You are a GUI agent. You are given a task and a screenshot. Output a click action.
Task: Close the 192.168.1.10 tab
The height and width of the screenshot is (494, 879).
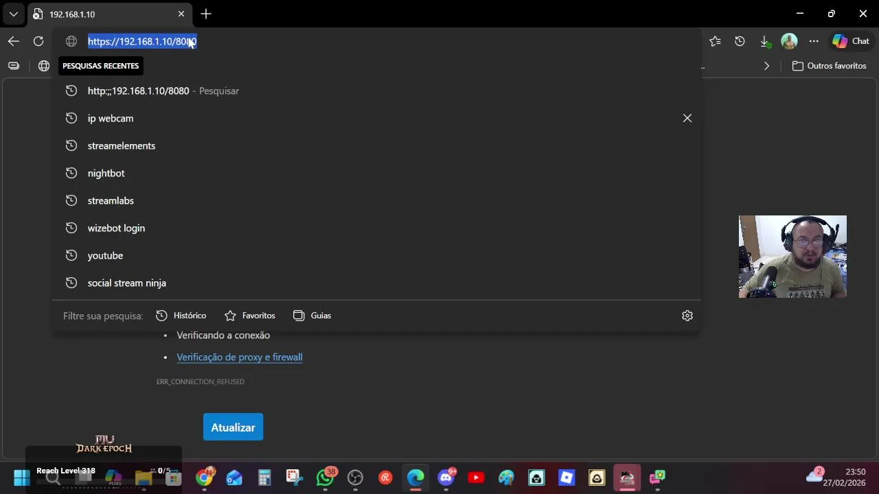click(181, 14)
